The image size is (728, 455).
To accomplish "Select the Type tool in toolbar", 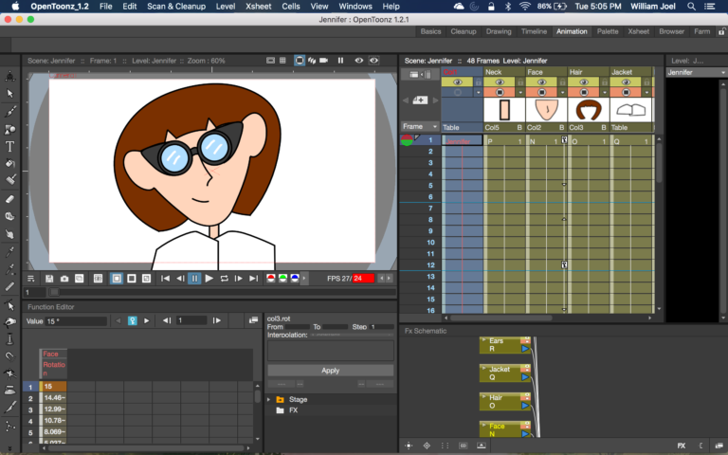I will pyautogui.click(x=9, y=147).
